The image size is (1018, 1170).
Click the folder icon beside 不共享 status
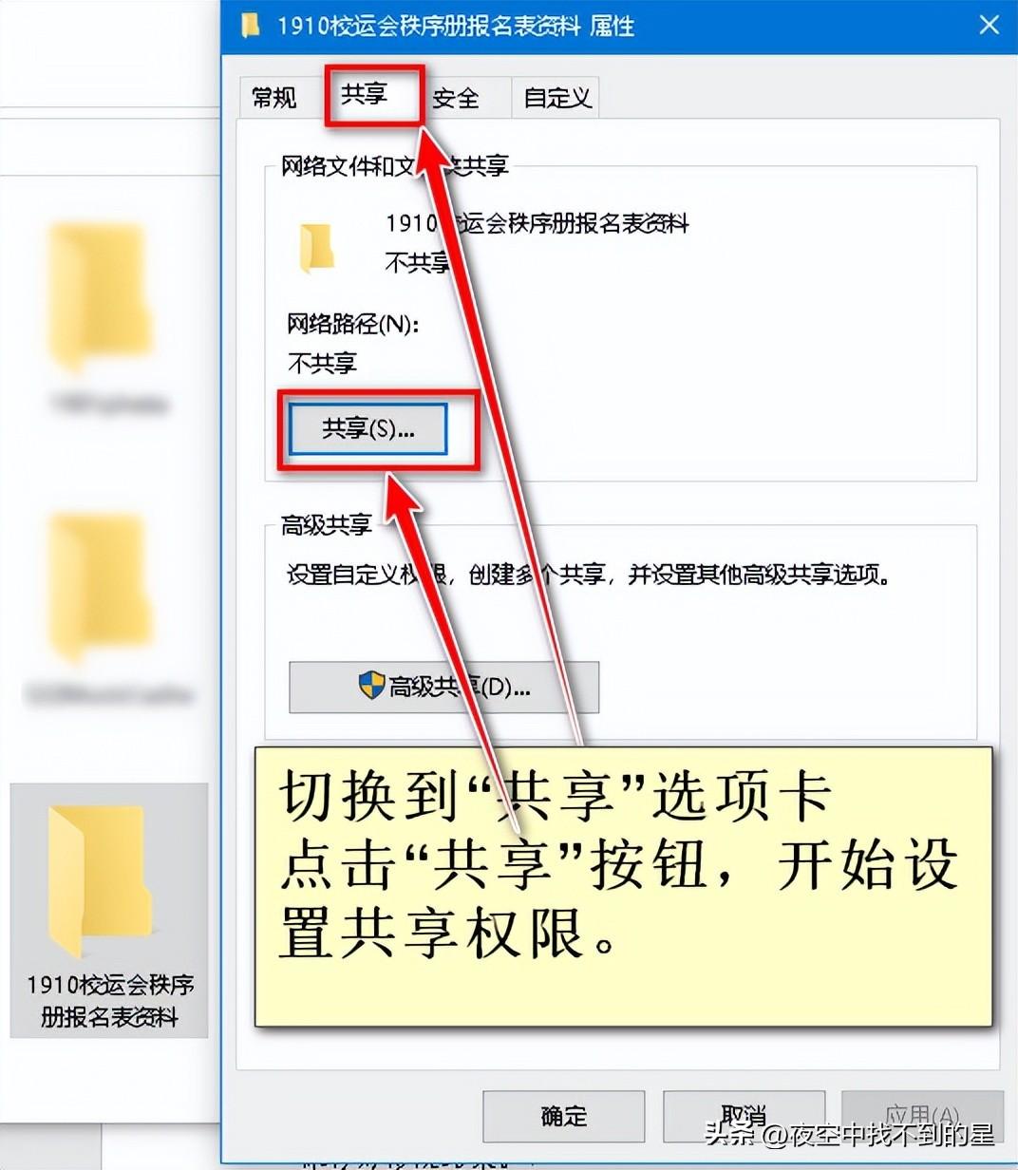tap(317, 249)
